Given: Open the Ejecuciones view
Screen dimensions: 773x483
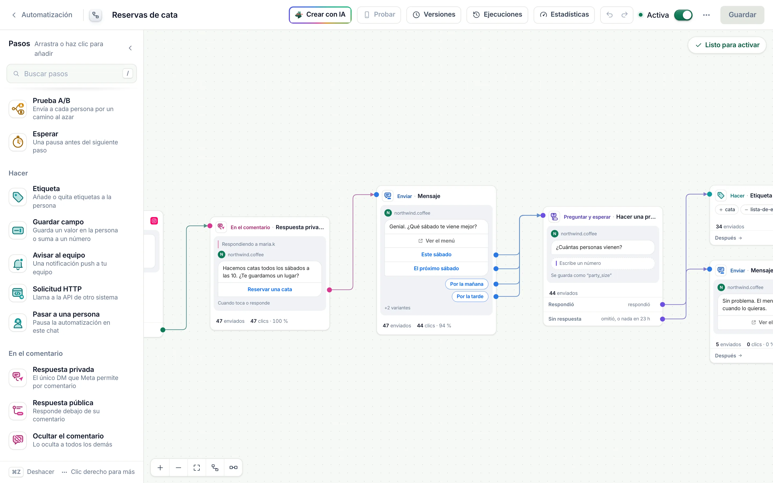Looking at the screenshot, I should tap(497, 15).
